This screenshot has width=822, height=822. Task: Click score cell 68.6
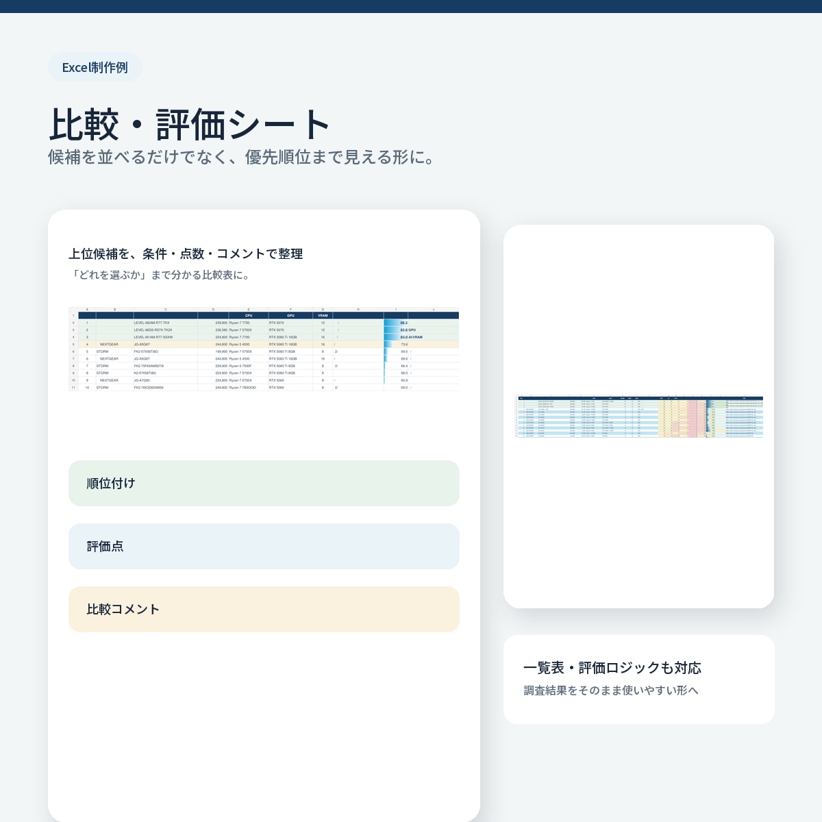point(404,359)
